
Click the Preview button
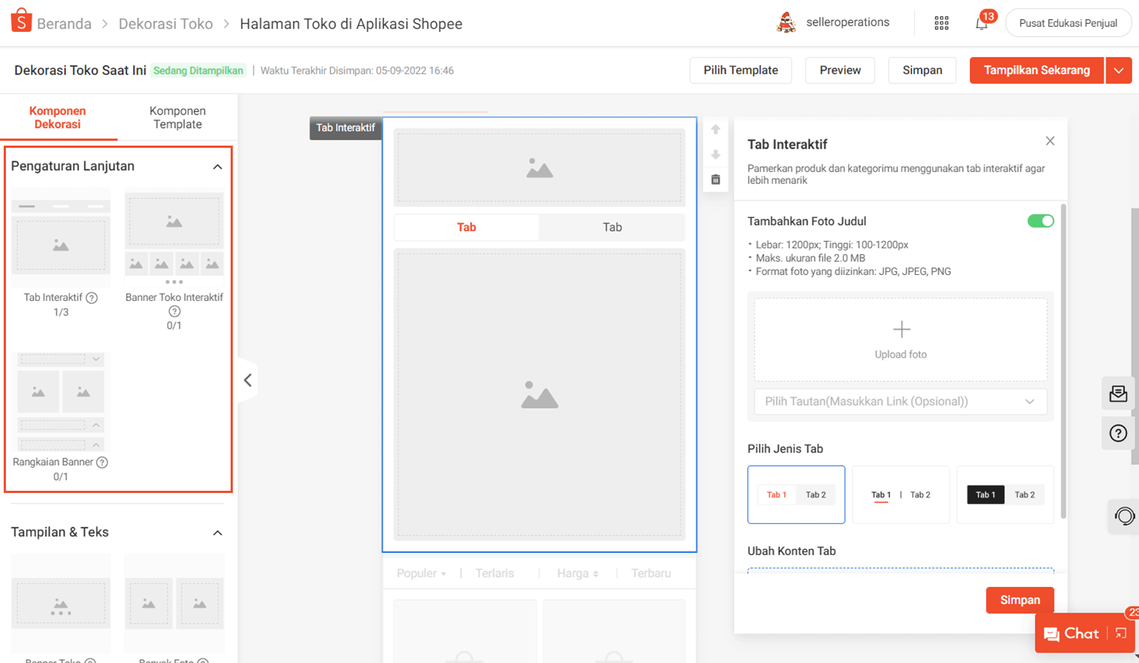click(x=840, y=70)
